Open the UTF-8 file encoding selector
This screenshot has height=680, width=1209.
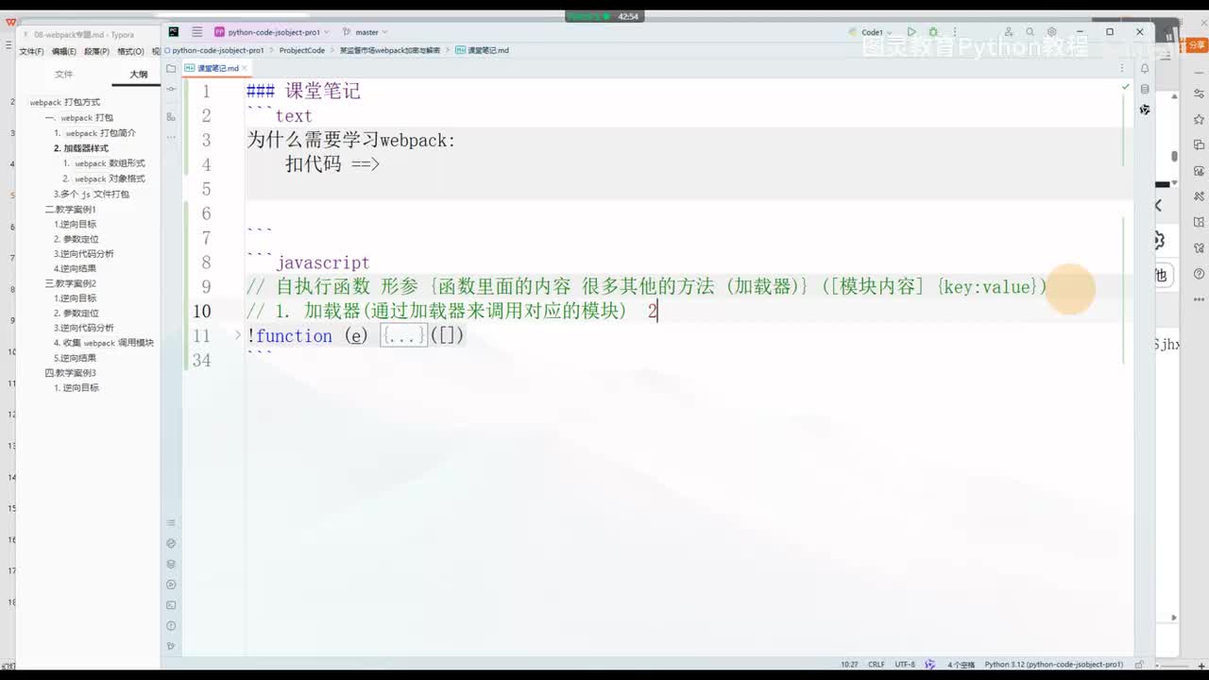click(x=905, y=664)
